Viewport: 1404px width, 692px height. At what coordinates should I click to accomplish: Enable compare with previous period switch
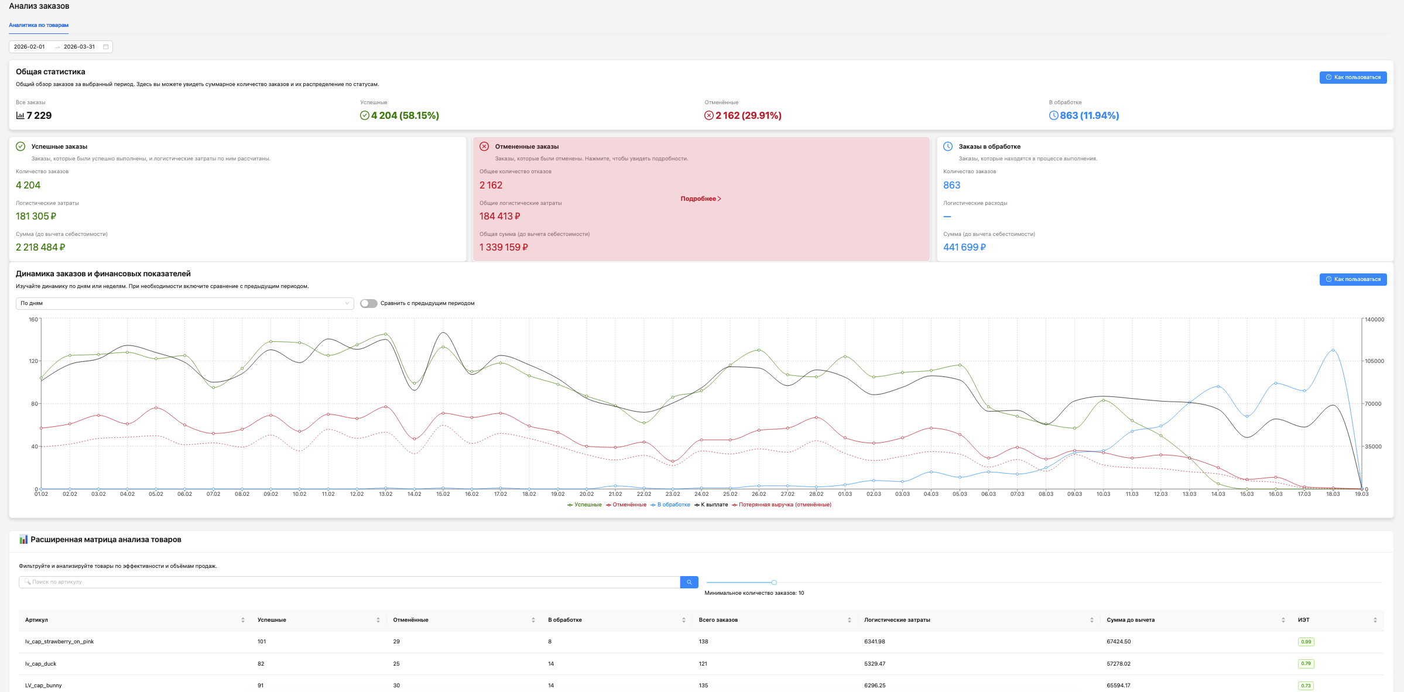click(x=368, y=303)
